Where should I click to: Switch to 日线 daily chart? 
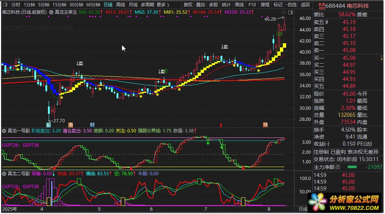click(x=108, y=5)
